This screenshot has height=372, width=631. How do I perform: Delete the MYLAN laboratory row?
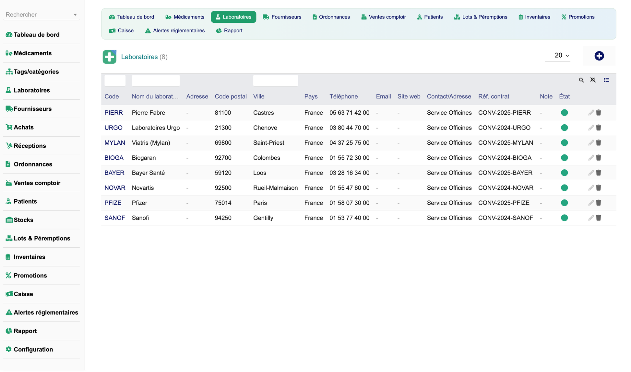[x=599, y=143]
